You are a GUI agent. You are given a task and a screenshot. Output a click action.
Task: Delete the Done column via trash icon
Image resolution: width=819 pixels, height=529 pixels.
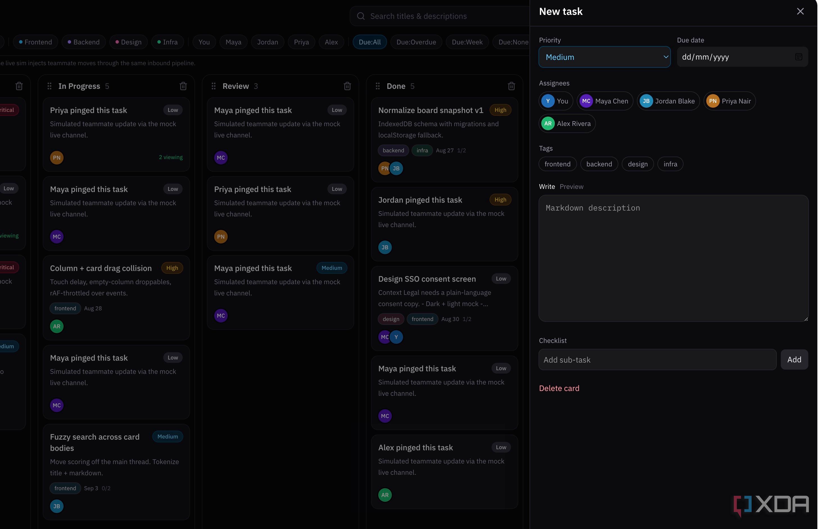(x=512, y=86)
